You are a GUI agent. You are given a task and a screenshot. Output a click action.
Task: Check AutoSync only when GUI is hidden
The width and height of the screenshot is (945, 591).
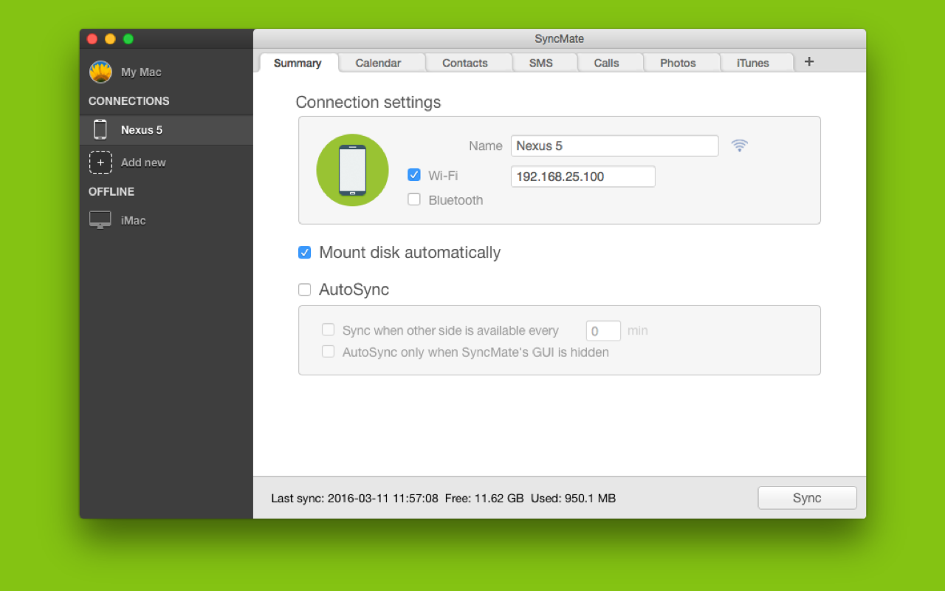click(x=328, y=352)
